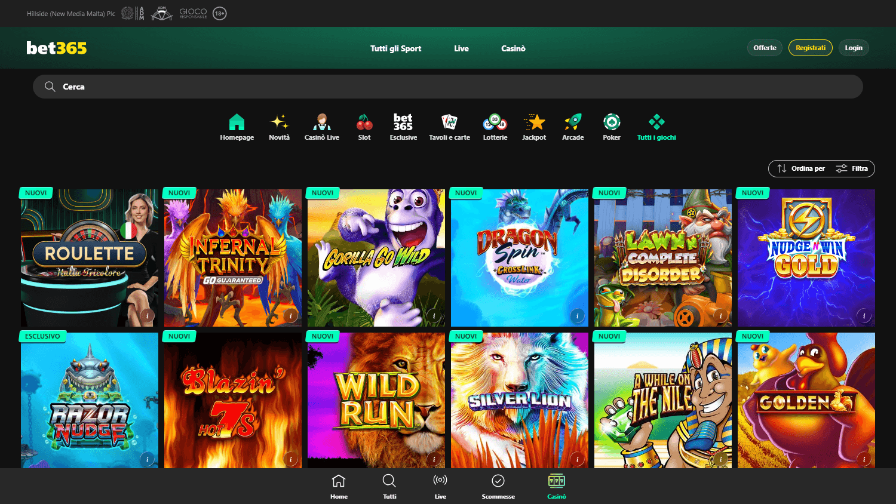The height and width of the screenshot is (504, 896).
Task: Open Live in the bottom bar
Action: click(x=440, y=487)
